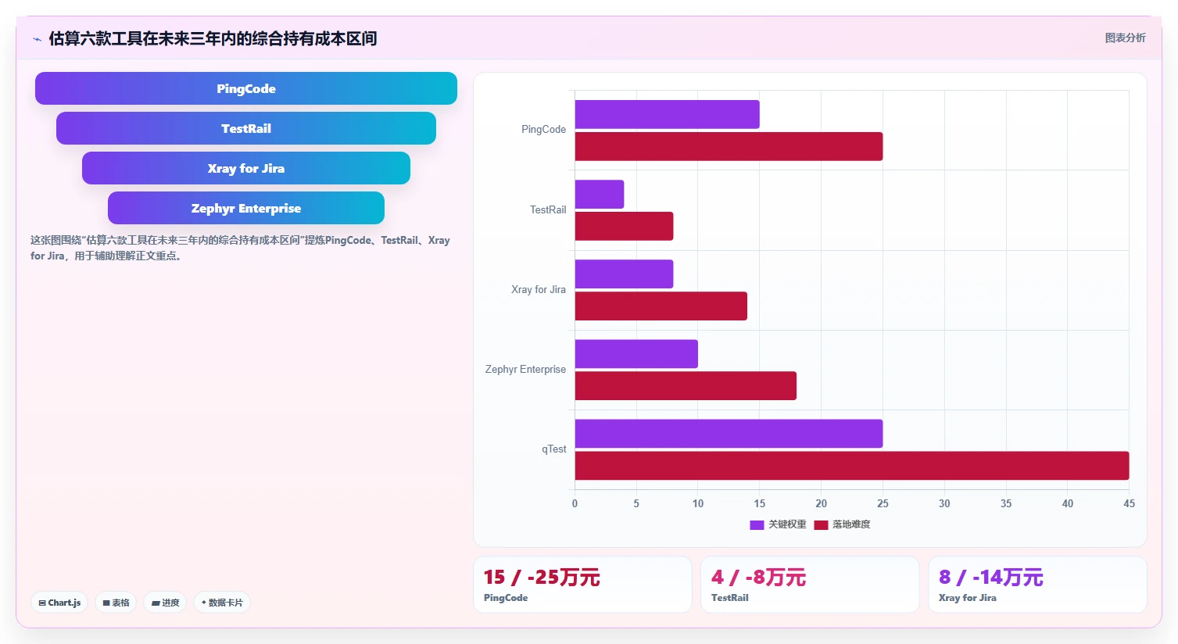The image size is (1178, 644).
Task: Click Zephyr Enterprise red bar
Action: click(686, 386)
